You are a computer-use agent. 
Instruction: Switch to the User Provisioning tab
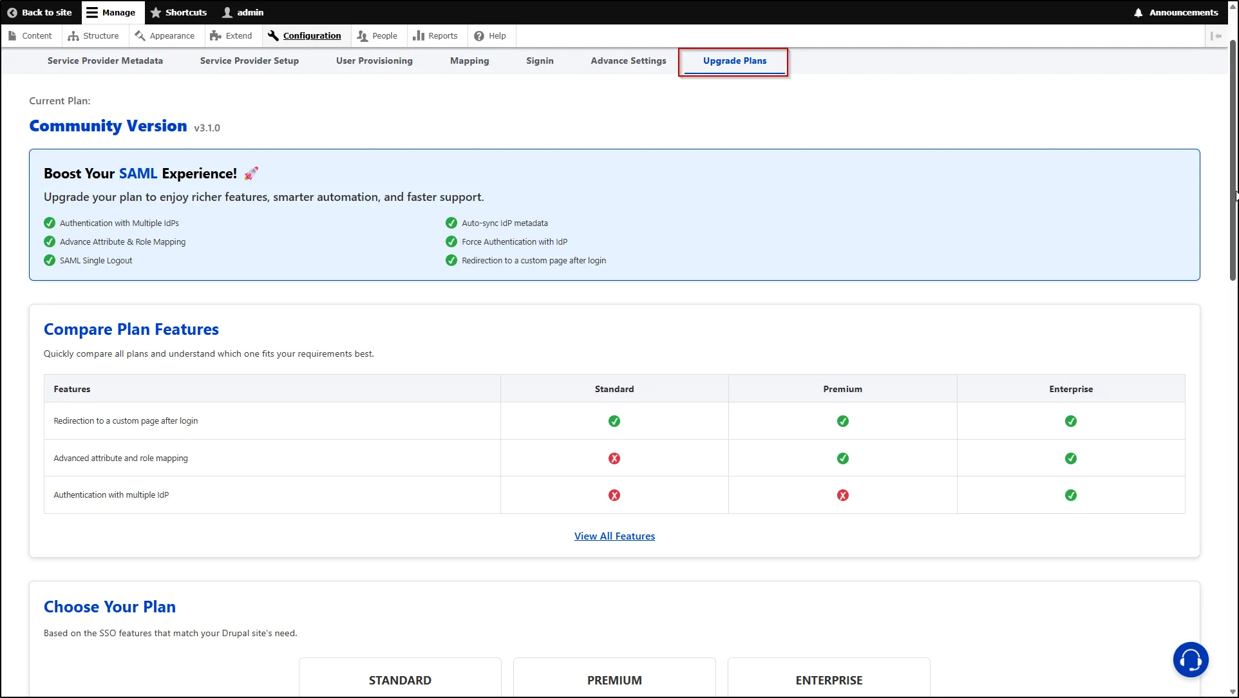click(x=374, y=61)
